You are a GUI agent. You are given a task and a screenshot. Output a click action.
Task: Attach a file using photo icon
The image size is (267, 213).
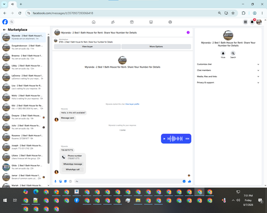pyautogui.click(x=60, y=181)
